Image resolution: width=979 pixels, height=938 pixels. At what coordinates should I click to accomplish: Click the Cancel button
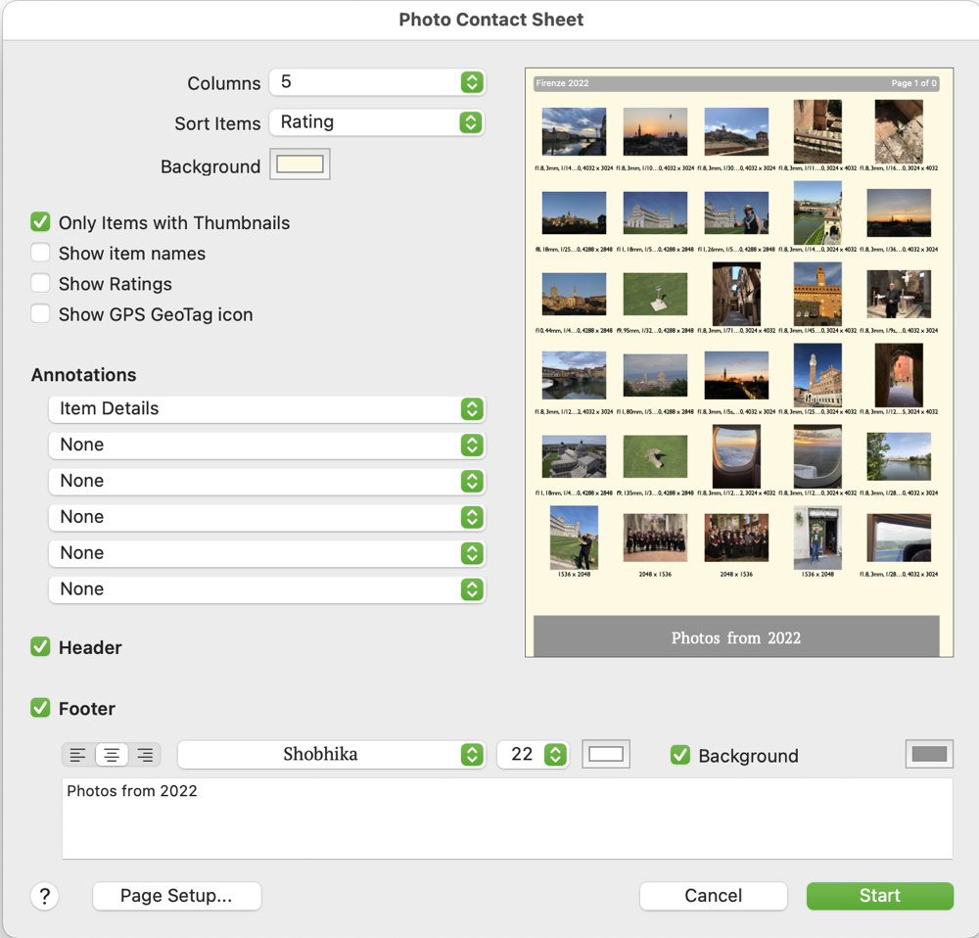pos(713,896)
